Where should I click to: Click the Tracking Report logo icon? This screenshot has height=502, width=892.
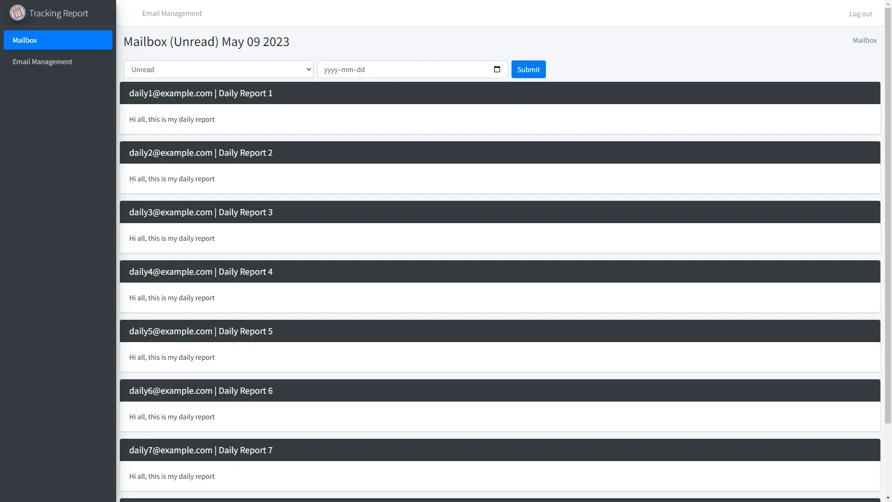(x=18, y=13)
